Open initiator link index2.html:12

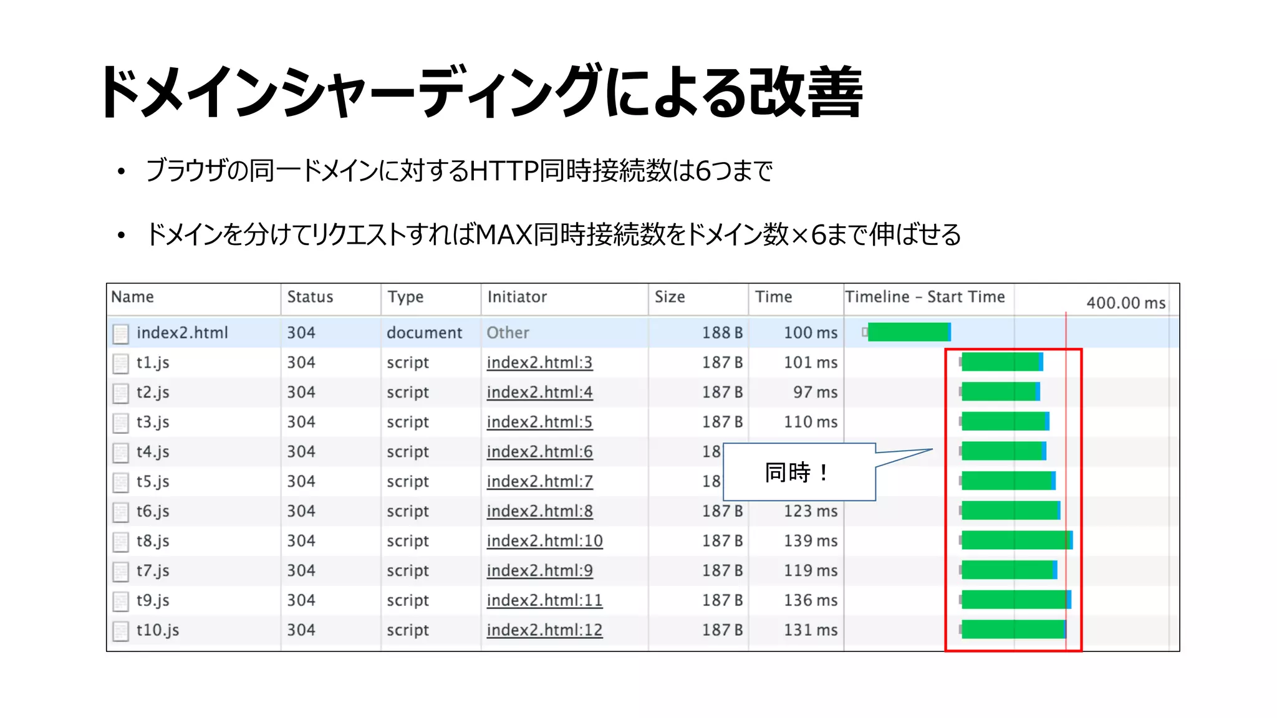[x=544, y=630]
